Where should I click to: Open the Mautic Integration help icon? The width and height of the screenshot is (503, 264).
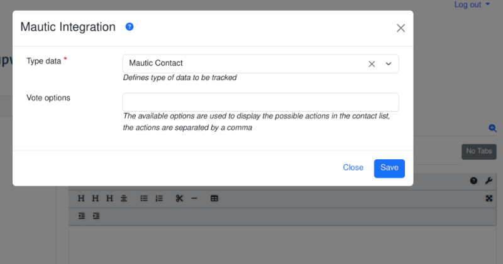pyautogui.click(x=130, y=27)
